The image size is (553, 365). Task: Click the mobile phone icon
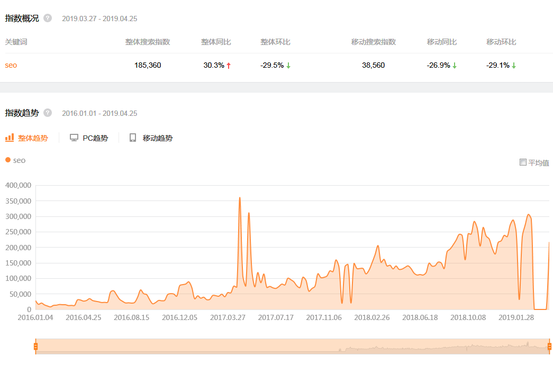click(x=133, y=138)
